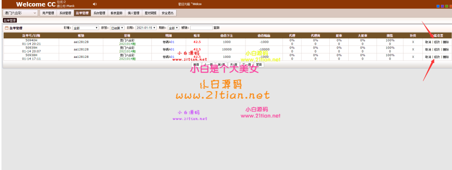The height and width of the screenshot is (170, 452).
Task: Click 取消 for order 50939H
Action: [x=428, y=49]
